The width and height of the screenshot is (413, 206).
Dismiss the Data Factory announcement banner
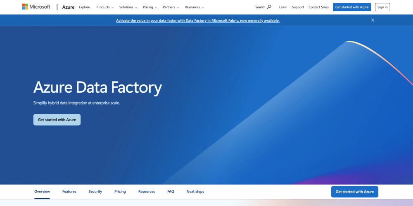tap(373, 20)
